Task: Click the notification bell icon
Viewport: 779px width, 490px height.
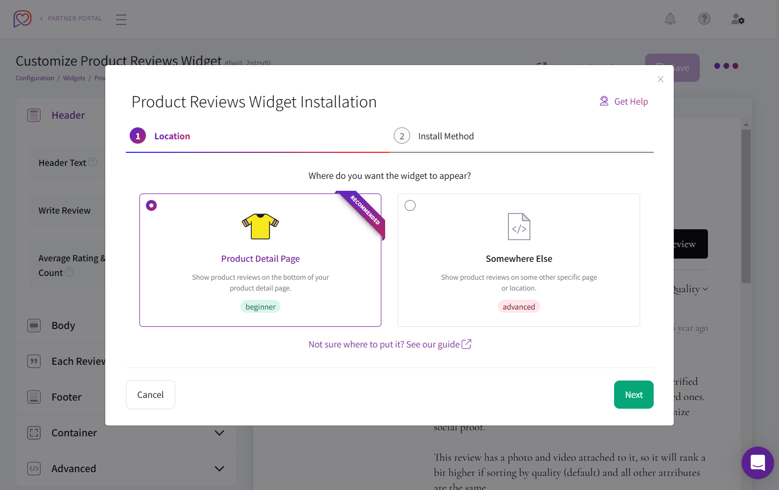Action: (x=670, y=18)
